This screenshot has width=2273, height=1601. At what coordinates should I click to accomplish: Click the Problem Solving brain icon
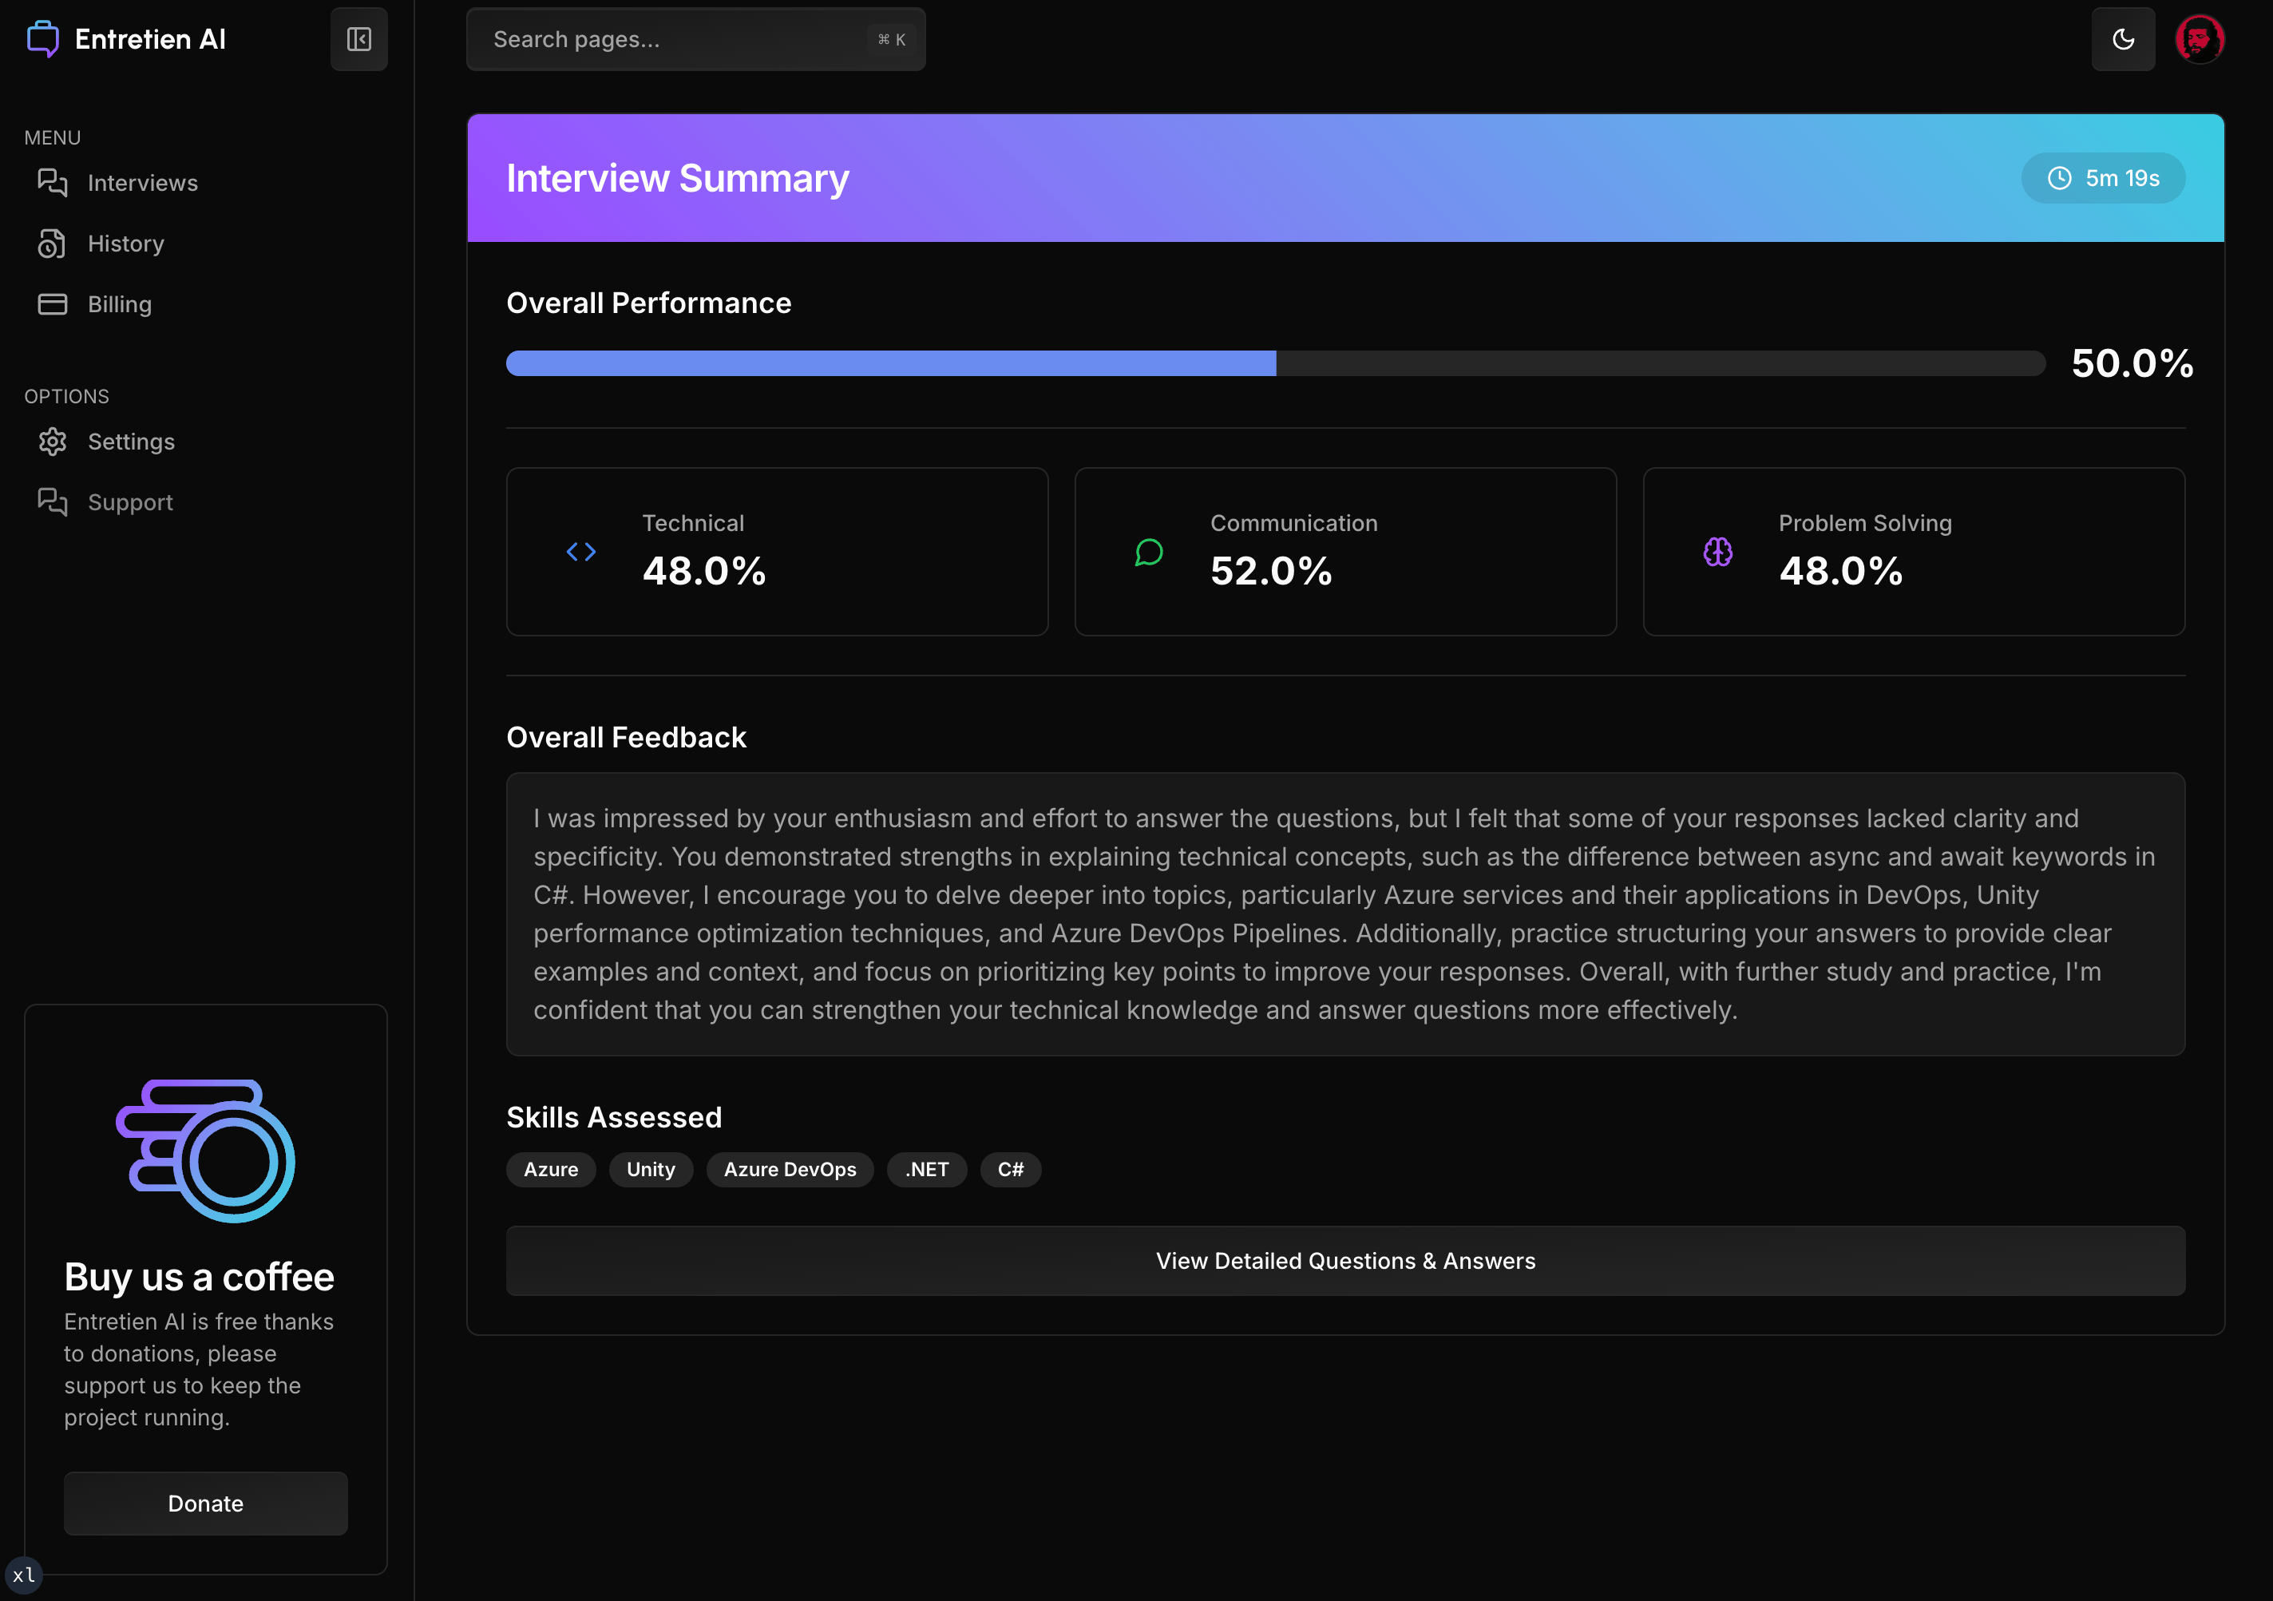click(x=1717, y=552)
